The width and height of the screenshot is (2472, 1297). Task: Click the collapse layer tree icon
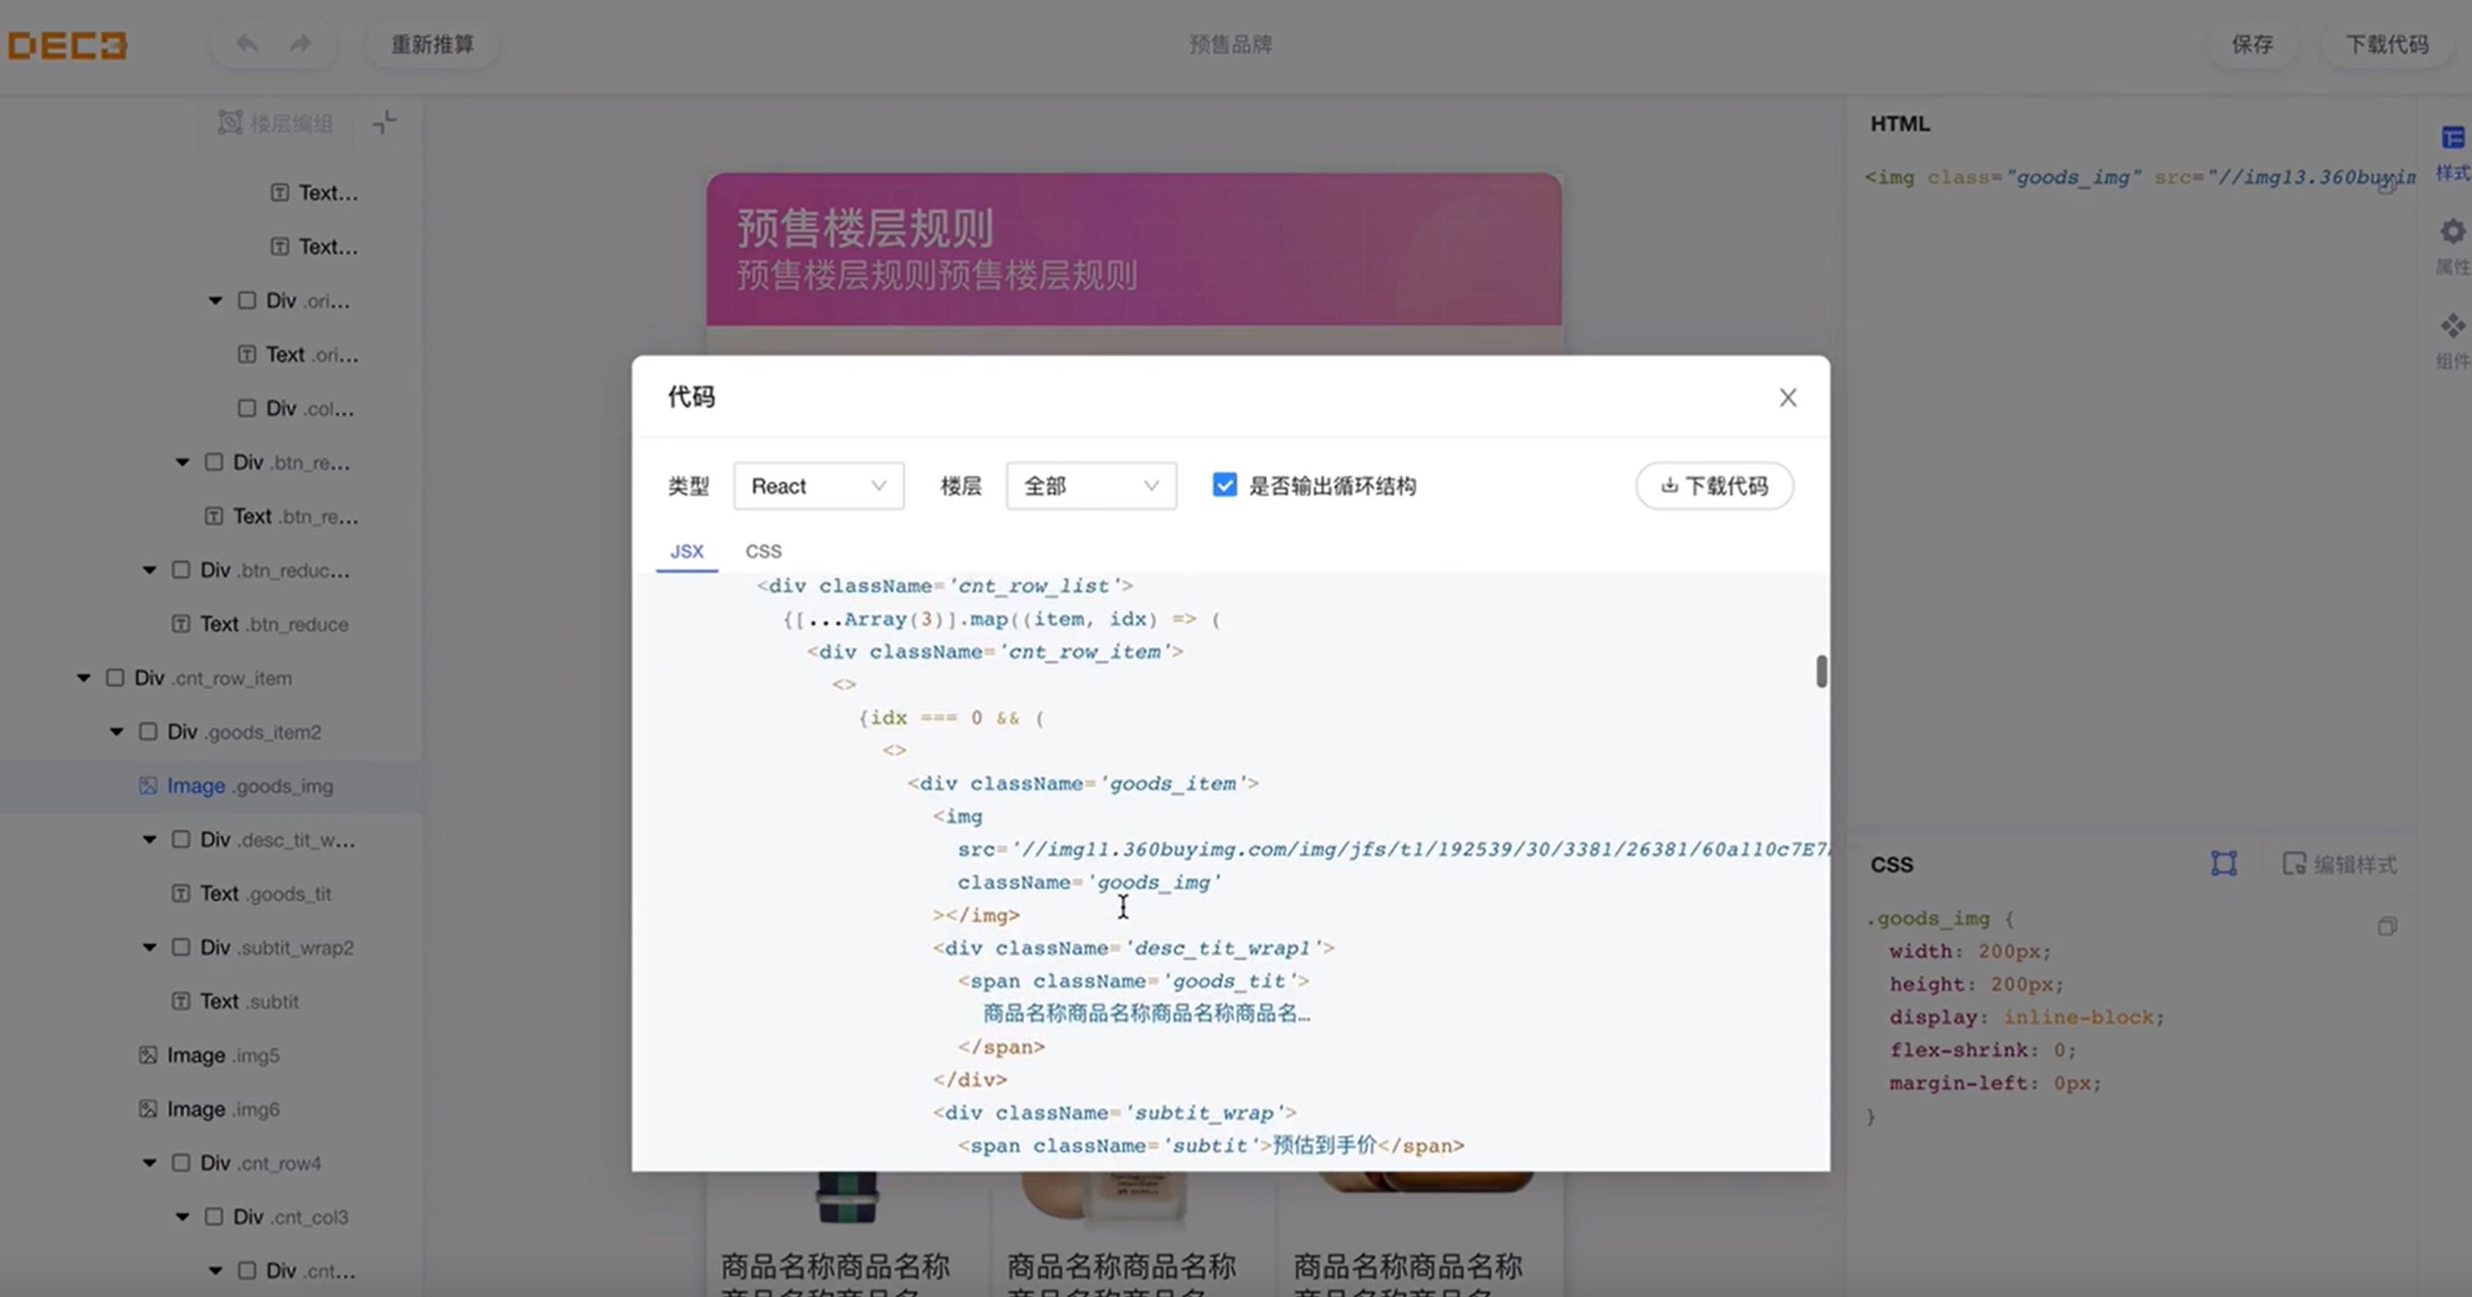pyautogui.click(x=384, y=123)
